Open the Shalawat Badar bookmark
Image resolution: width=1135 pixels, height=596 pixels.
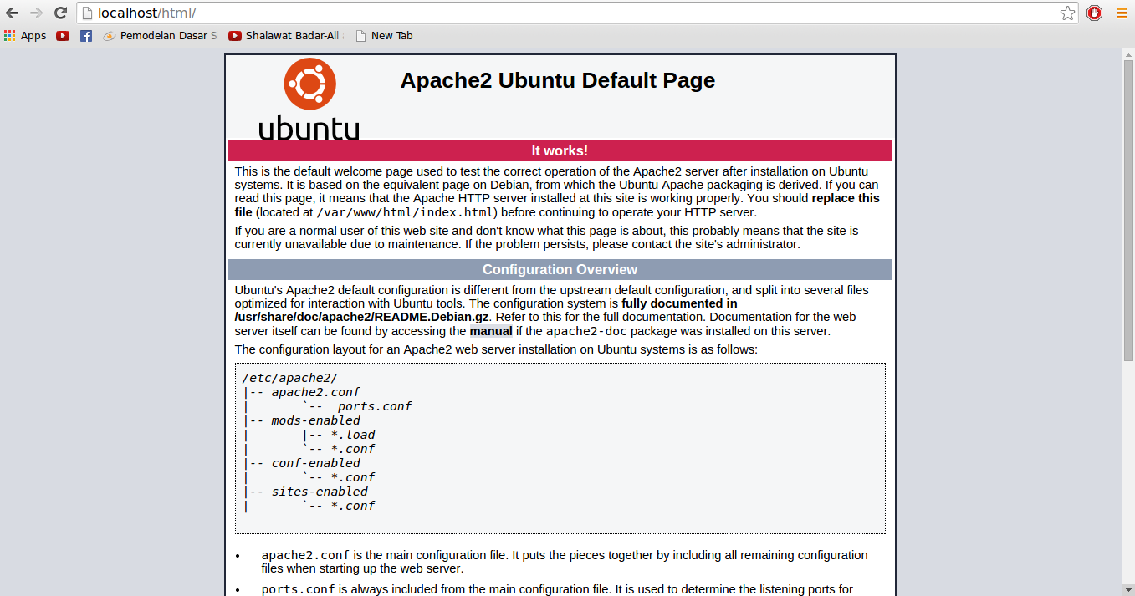(286, 36)
